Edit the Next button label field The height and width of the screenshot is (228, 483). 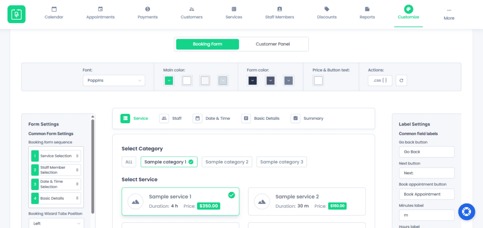click(x=426, y=173)
